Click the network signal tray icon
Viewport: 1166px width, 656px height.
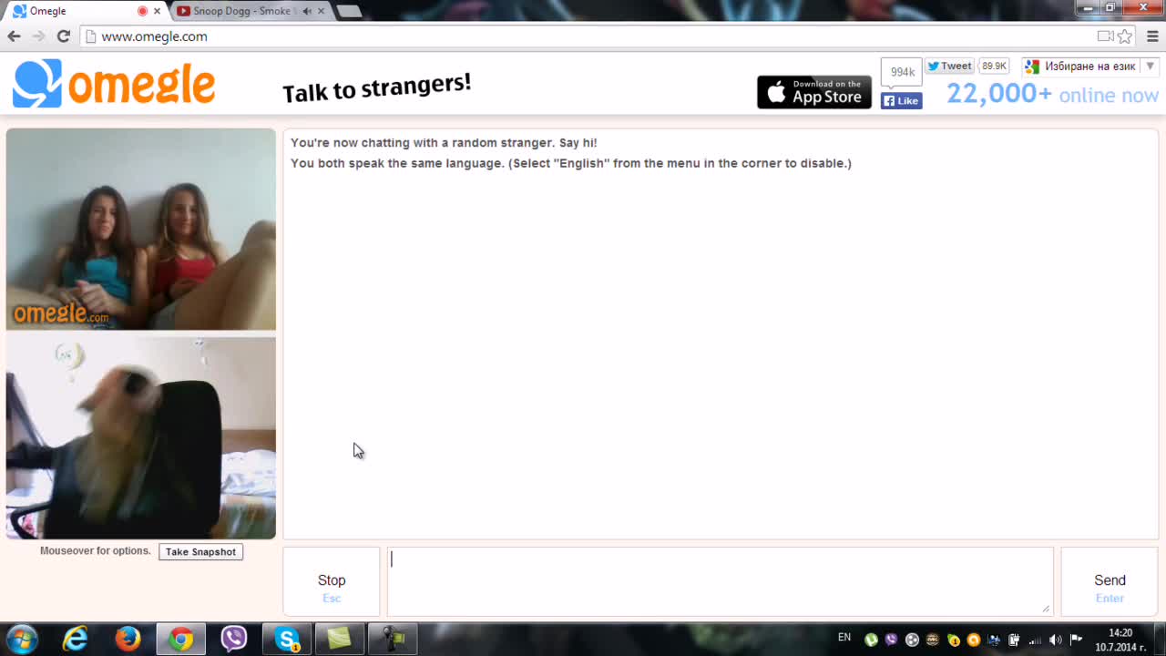(x=1035, y=640)
